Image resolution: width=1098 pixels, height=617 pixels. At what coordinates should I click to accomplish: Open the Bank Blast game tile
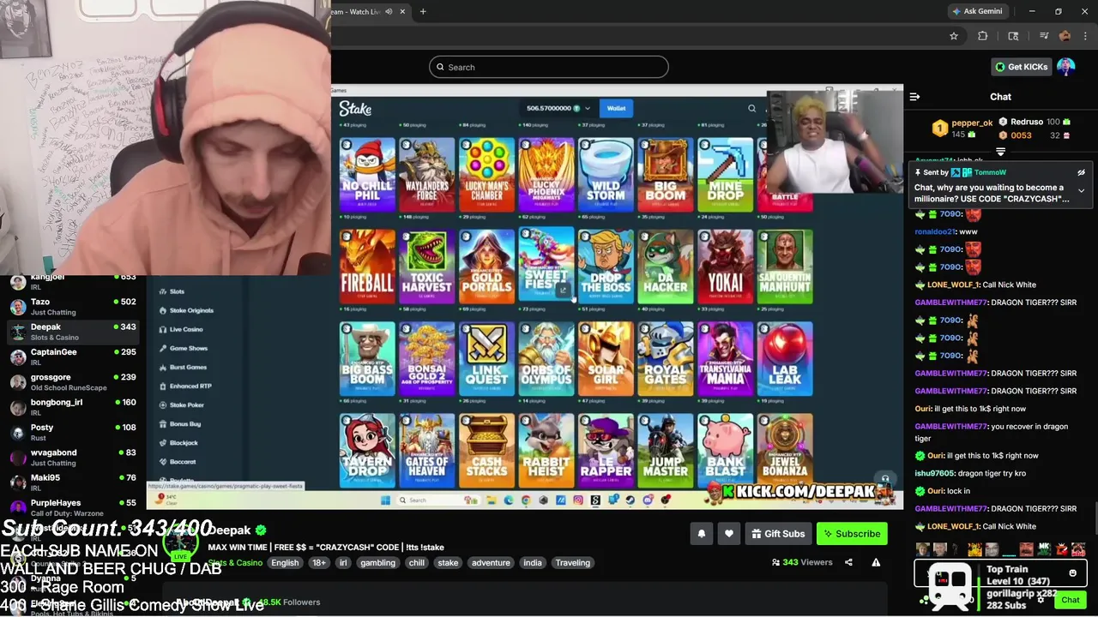725,451
